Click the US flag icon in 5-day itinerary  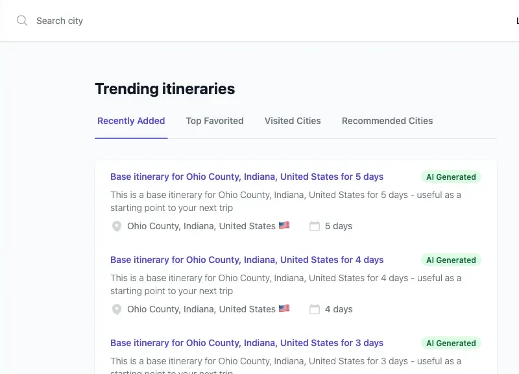click(x=284, y=225)
